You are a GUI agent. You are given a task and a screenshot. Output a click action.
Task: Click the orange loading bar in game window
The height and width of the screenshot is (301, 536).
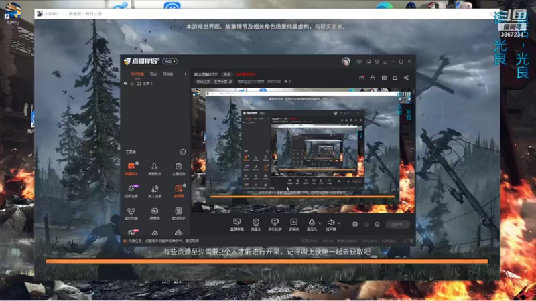[267, 261]
